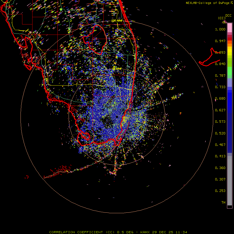Click the 0.787 scale label
Viewport: 234px width, 234px height.
tap(220, 75)
